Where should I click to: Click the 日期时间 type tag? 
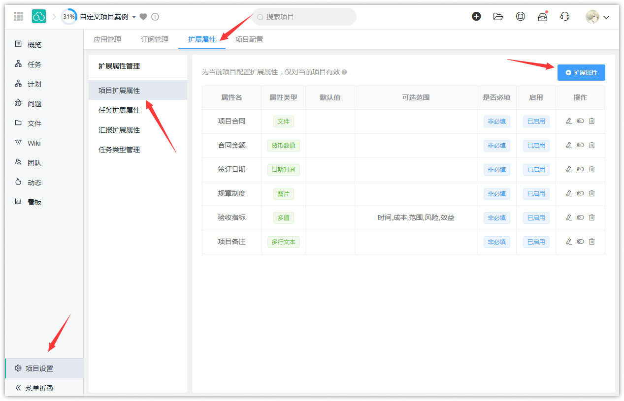[283, 170]
